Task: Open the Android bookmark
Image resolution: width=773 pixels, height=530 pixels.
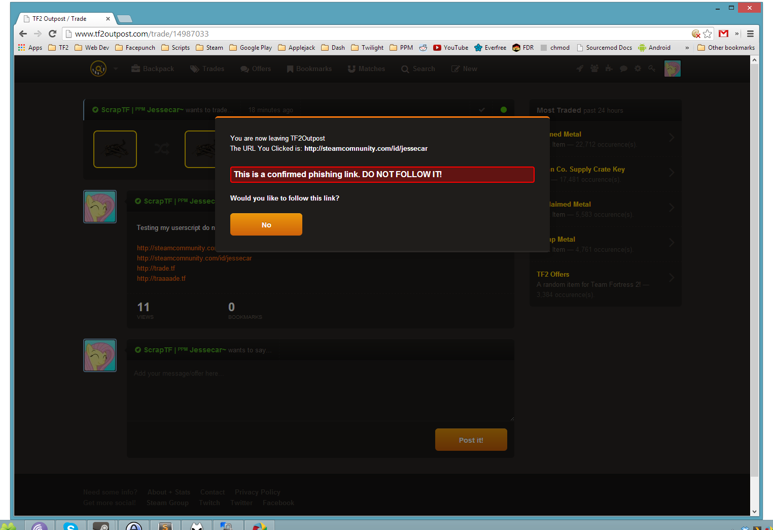Action: click(654, 48)
